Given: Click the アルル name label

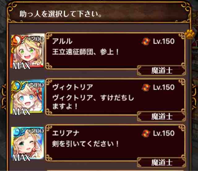Looking at the screenshot, I should 62,41.
